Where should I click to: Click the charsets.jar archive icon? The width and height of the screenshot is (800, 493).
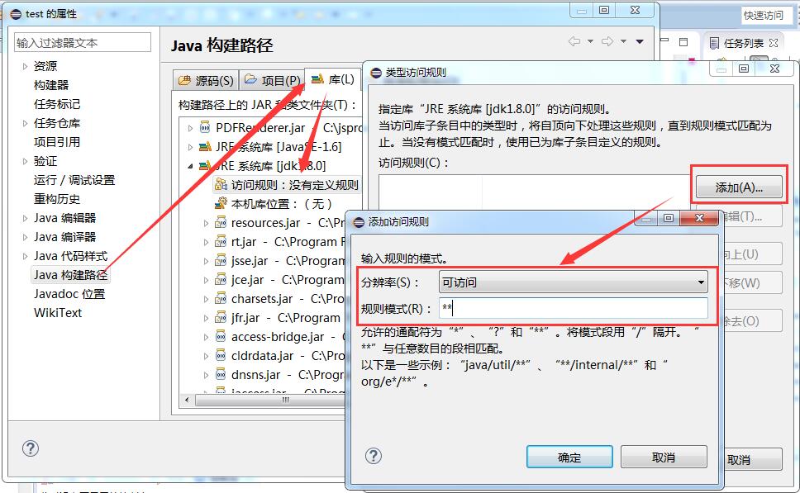click(221, 298)
